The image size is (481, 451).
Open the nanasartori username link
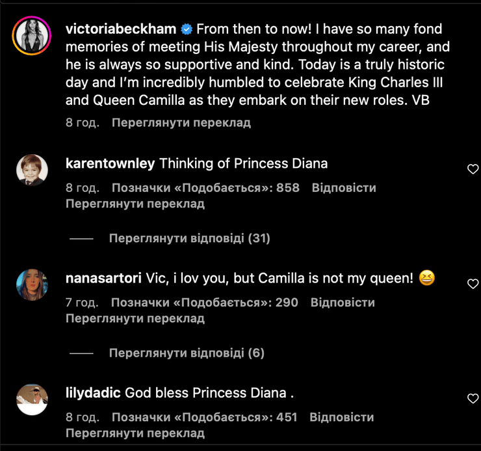(103, 278)
